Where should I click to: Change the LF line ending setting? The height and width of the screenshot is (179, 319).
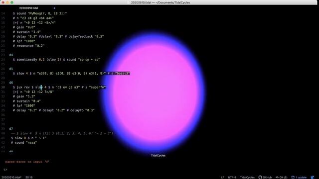pyautogui.click(x=223, y=177)
